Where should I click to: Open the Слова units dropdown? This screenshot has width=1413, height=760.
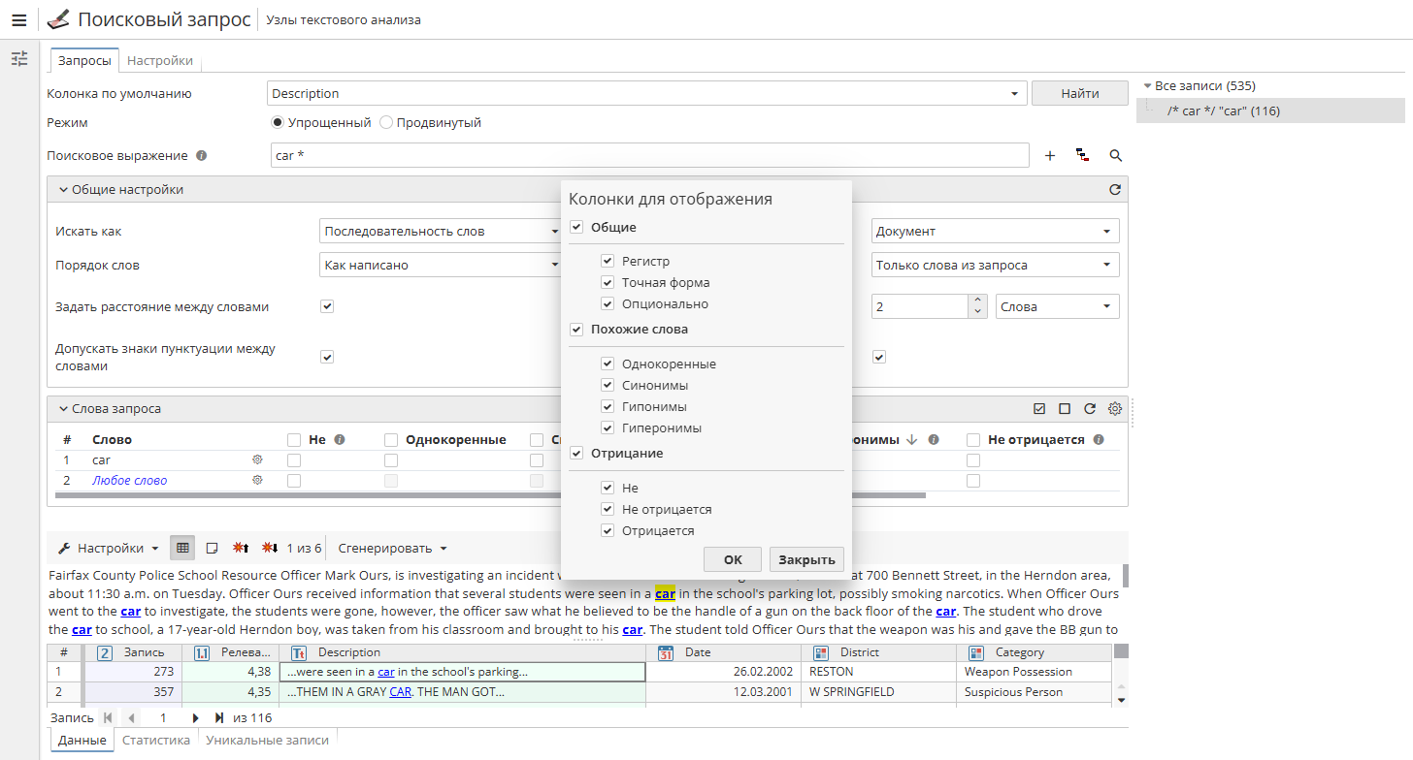[1057, 306]
